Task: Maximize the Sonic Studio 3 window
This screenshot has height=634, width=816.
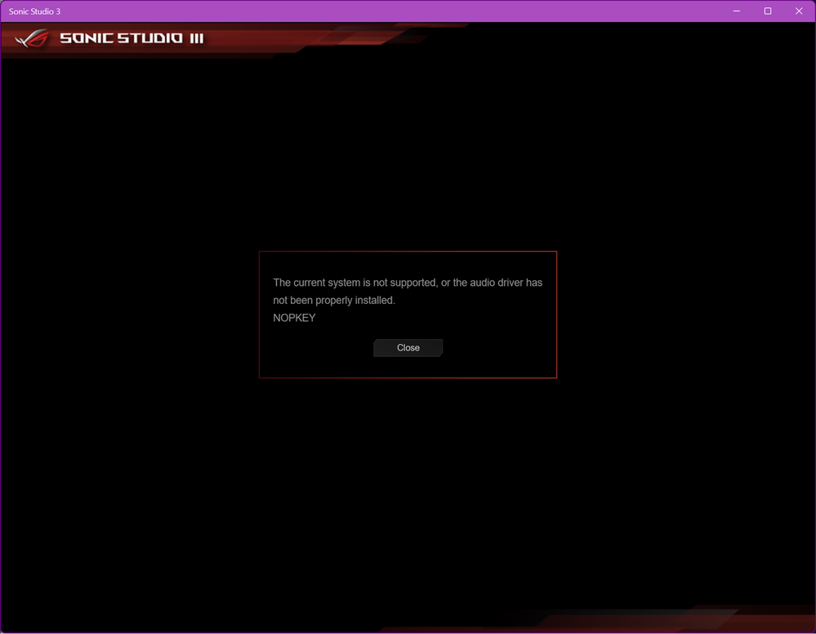Action: pos(768,11)
